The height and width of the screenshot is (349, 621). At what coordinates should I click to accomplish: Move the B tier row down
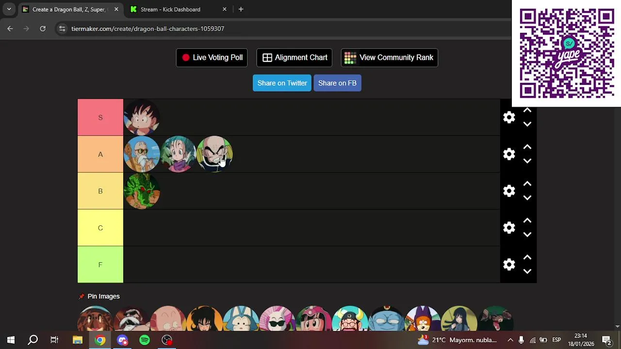coord(527,198)
